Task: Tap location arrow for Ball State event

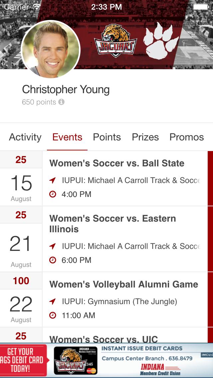Action: [x=53, y=181]
